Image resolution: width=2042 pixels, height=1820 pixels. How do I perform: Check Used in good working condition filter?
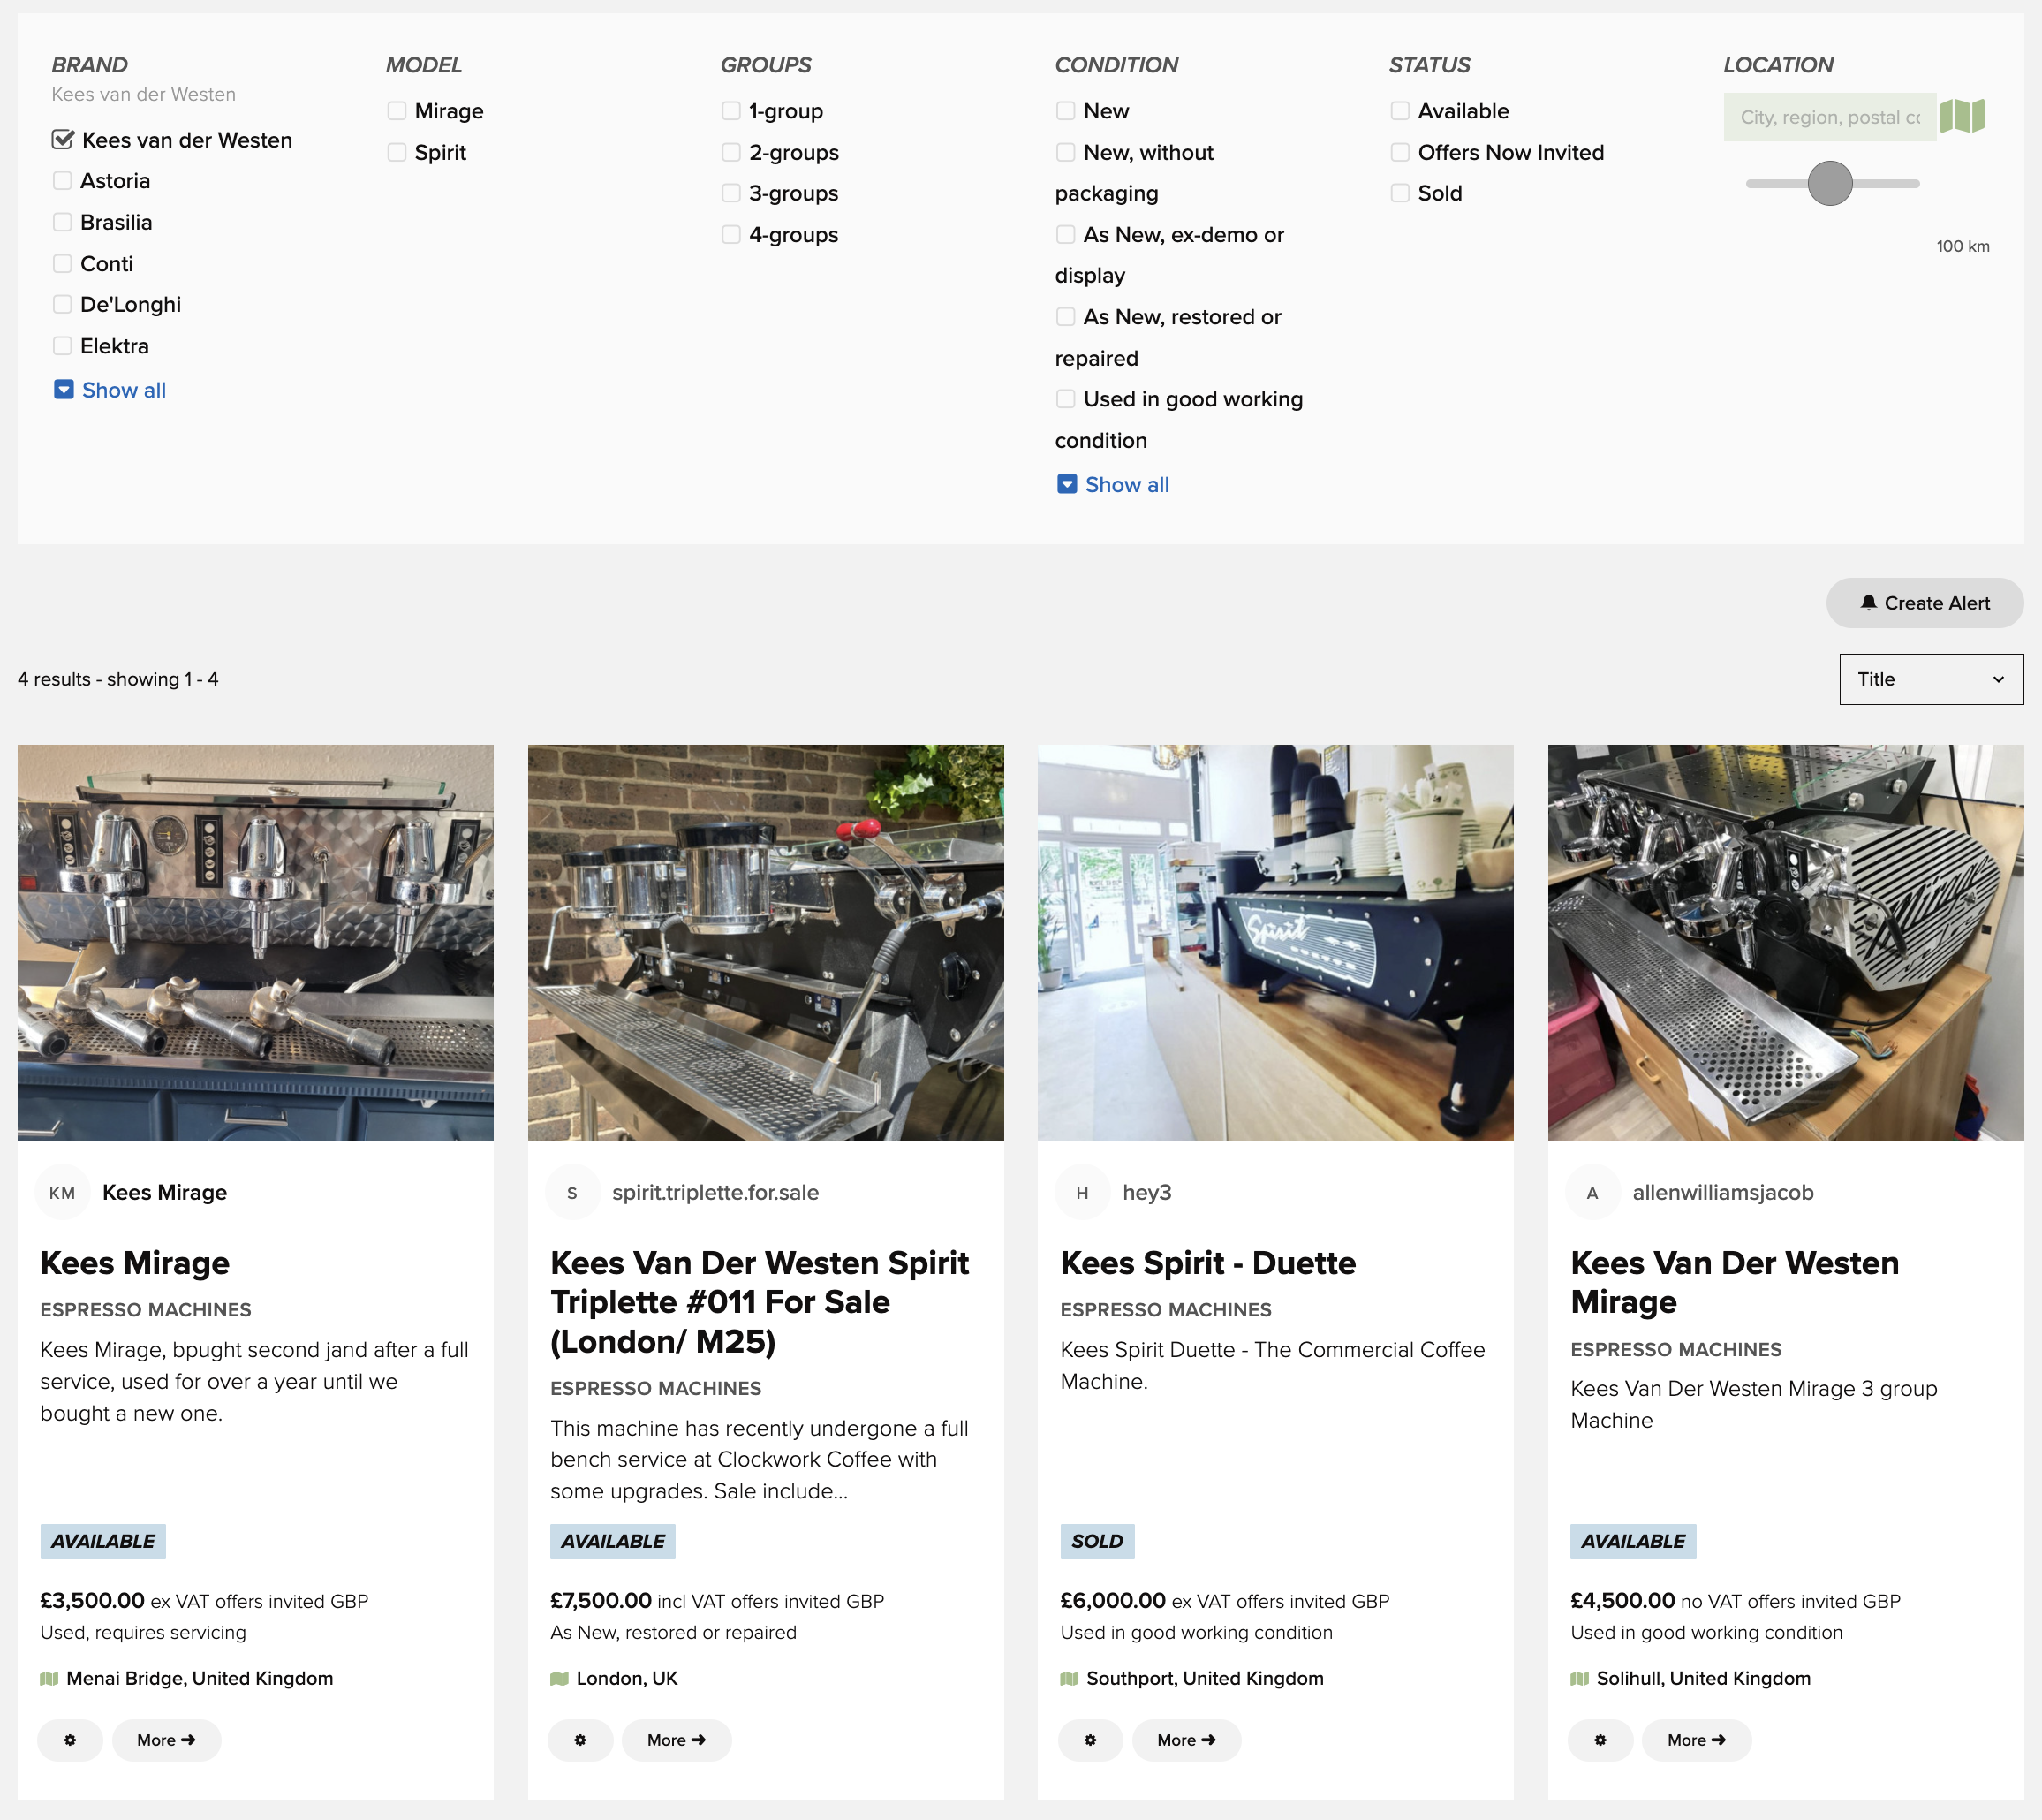(1065, 399)
